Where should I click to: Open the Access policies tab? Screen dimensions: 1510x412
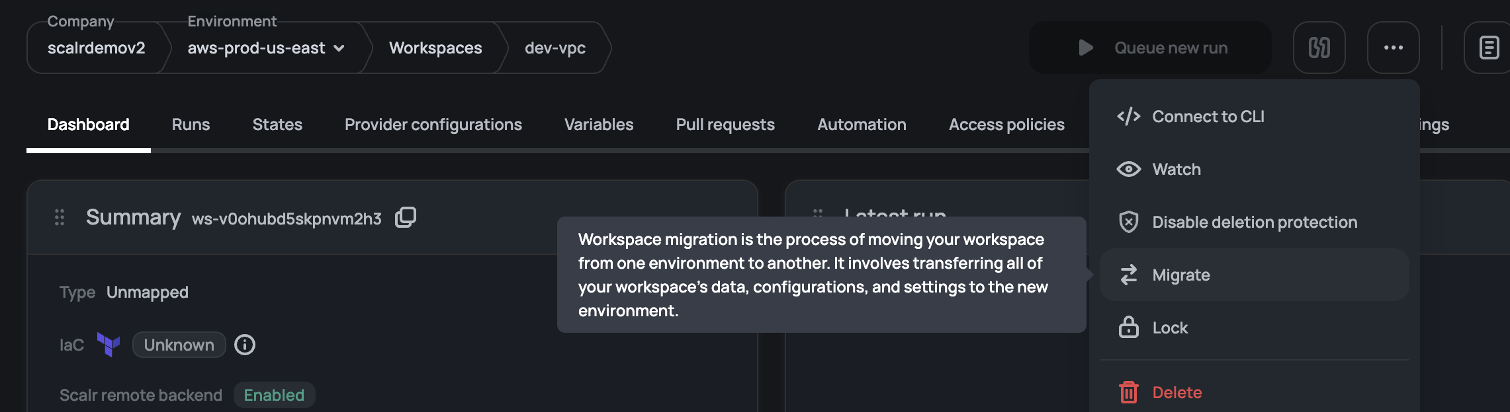point(1006,125)
